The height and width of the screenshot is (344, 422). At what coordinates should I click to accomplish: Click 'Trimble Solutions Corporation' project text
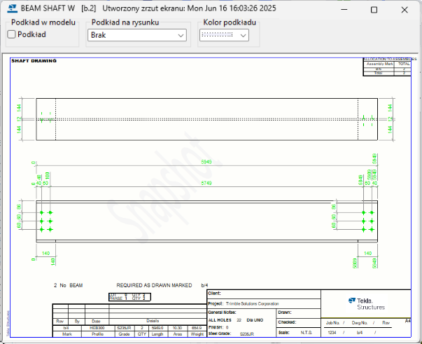[x=253, y=303]
